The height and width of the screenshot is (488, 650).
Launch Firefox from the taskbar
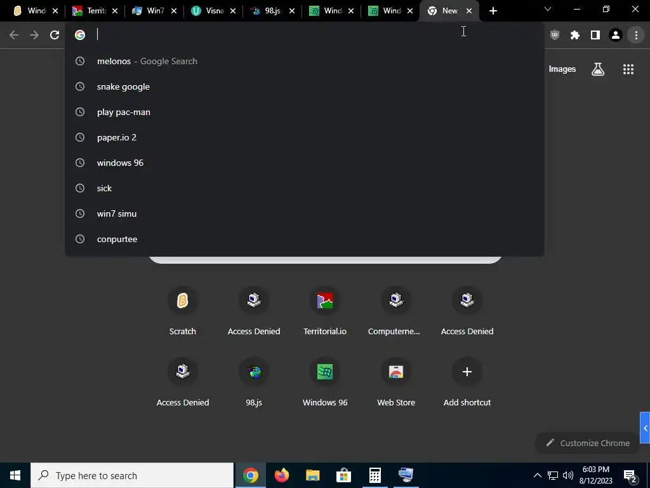coord(282,475)
